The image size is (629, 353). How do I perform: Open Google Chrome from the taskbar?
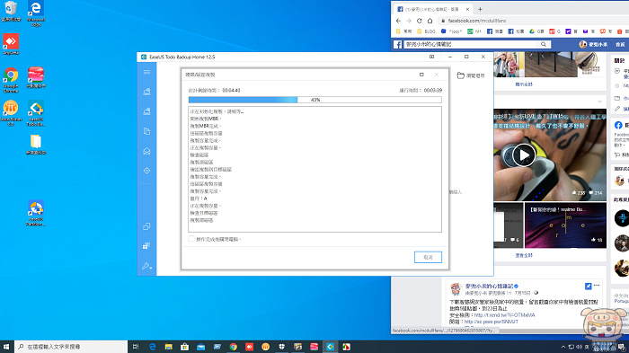pyautogui.click(x=233, y=347)
